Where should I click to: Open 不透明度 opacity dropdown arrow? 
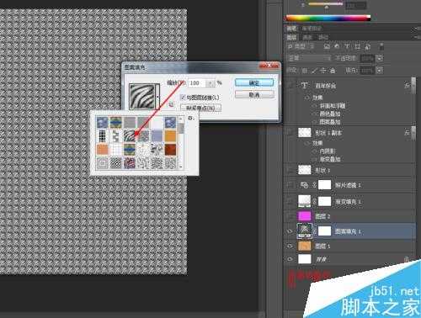(x=380, y=58)
